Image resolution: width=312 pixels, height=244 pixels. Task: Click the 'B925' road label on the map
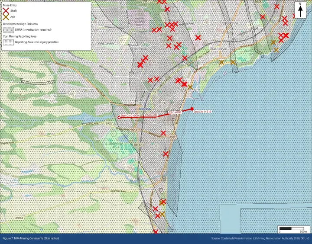109,124
